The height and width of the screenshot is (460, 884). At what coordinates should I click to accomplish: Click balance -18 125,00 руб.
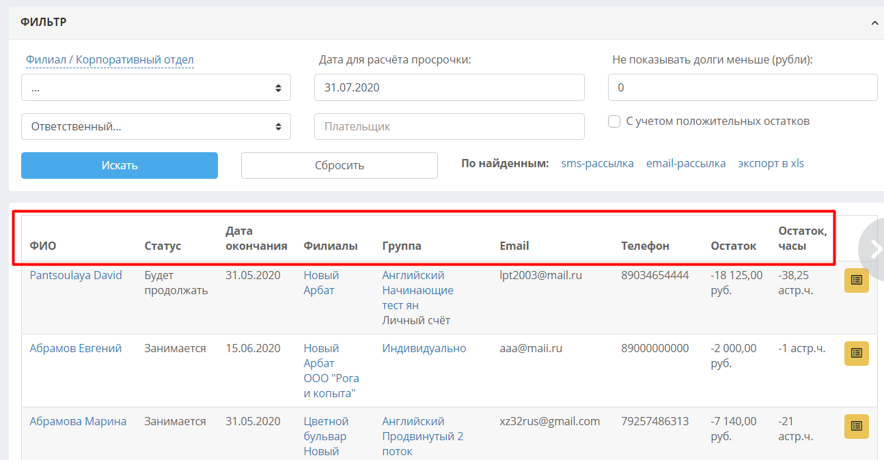point(736,283)
